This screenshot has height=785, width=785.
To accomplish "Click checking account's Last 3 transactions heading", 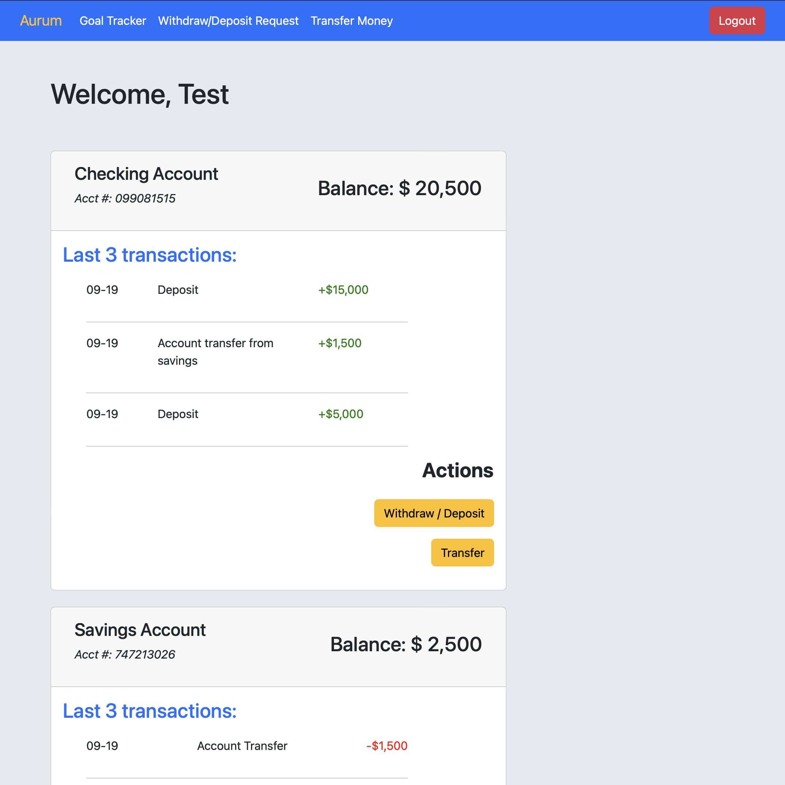I will click(x=149, y=255).
